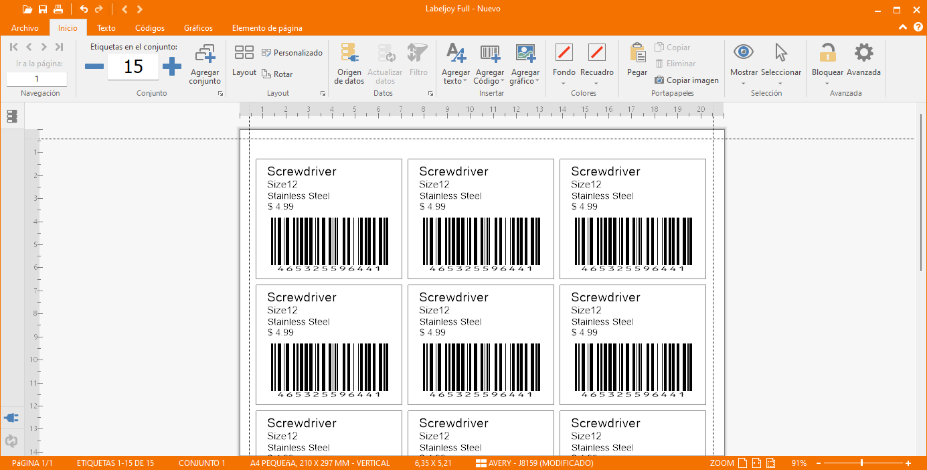927x470 pixels.
Task: Switch to Códigos ribbon tab
Action: pyautogui.click(x=150, y=28)
